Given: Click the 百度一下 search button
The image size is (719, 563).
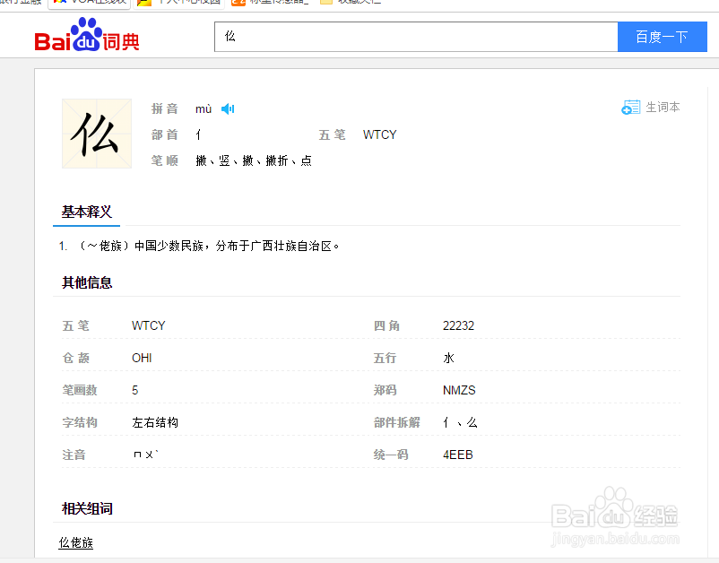Looking at the screenshot, I should tap(662, 37).
